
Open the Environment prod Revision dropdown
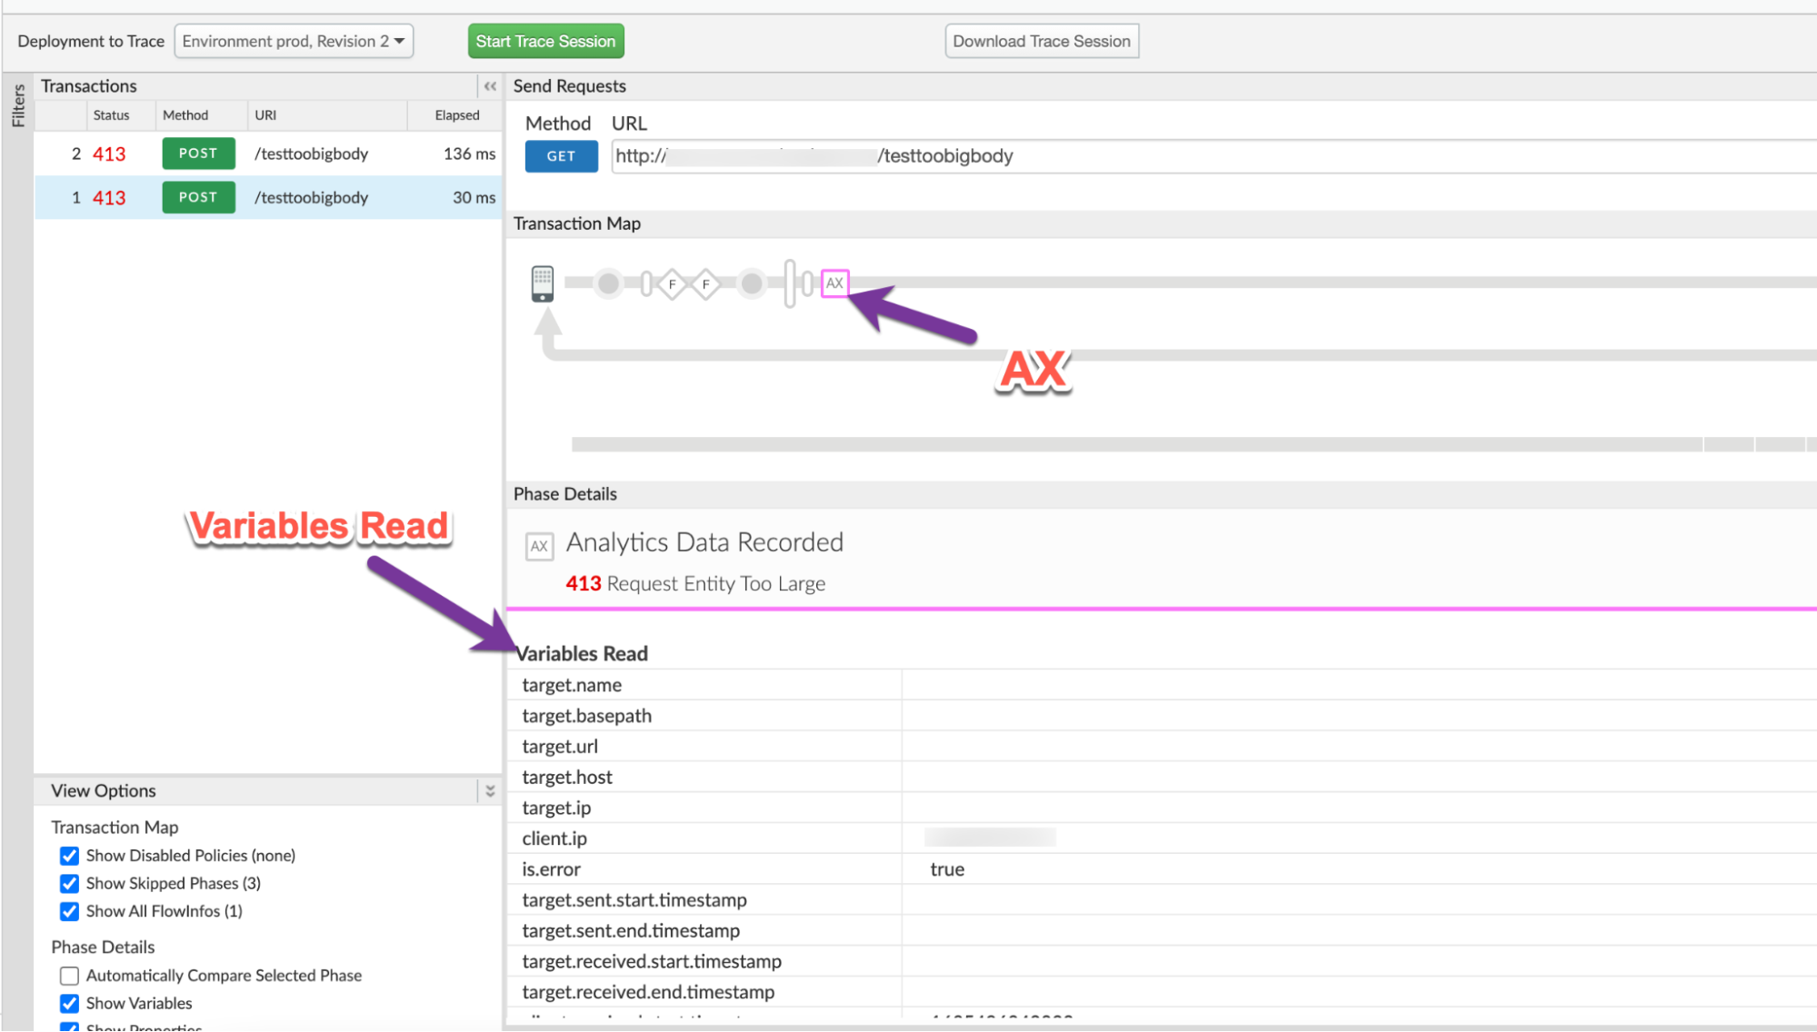click(x=294, y=41)
